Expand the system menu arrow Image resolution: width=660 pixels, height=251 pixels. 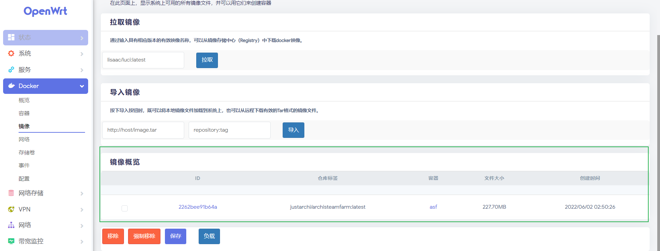82,54
